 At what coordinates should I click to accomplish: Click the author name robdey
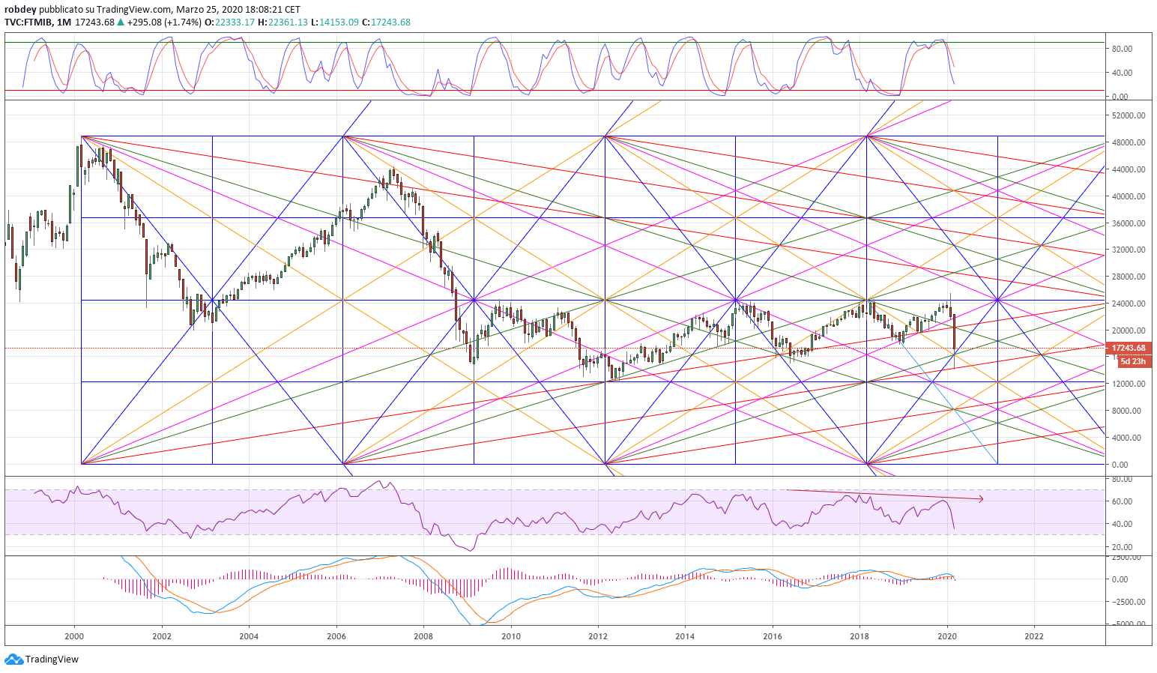tap(19, 10)
